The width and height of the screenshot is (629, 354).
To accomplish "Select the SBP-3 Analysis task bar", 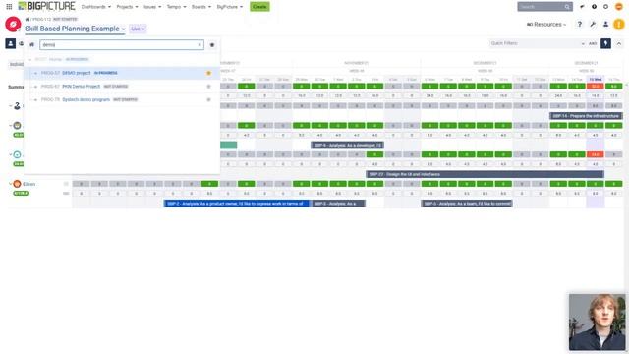I will (338, 204).
